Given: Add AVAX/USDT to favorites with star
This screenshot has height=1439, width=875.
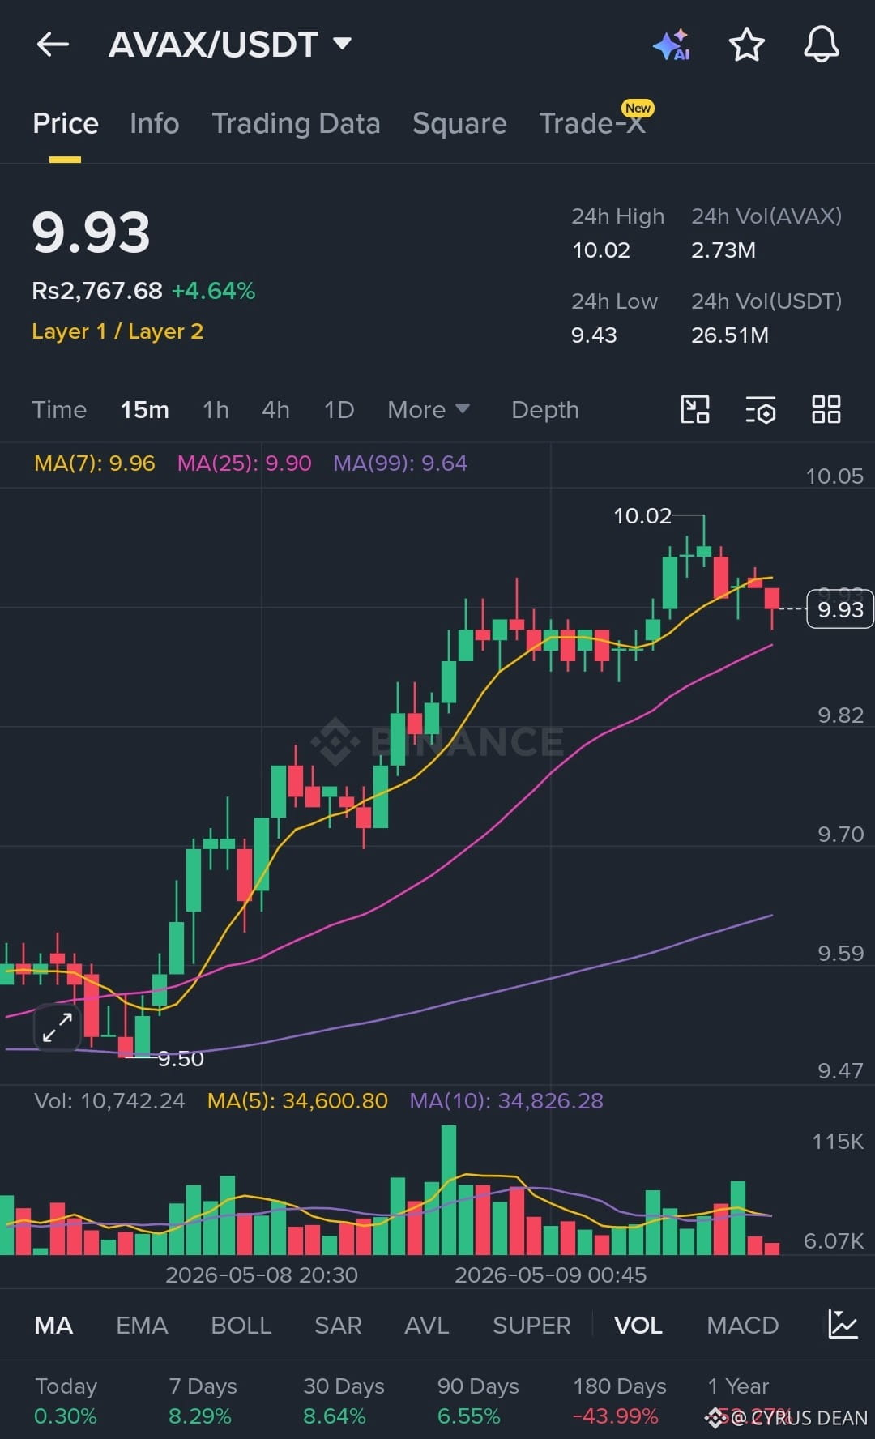Looking at the screenshot, I should point(746,45).
